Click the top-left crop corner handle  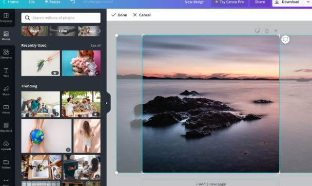tap(143, 36)
